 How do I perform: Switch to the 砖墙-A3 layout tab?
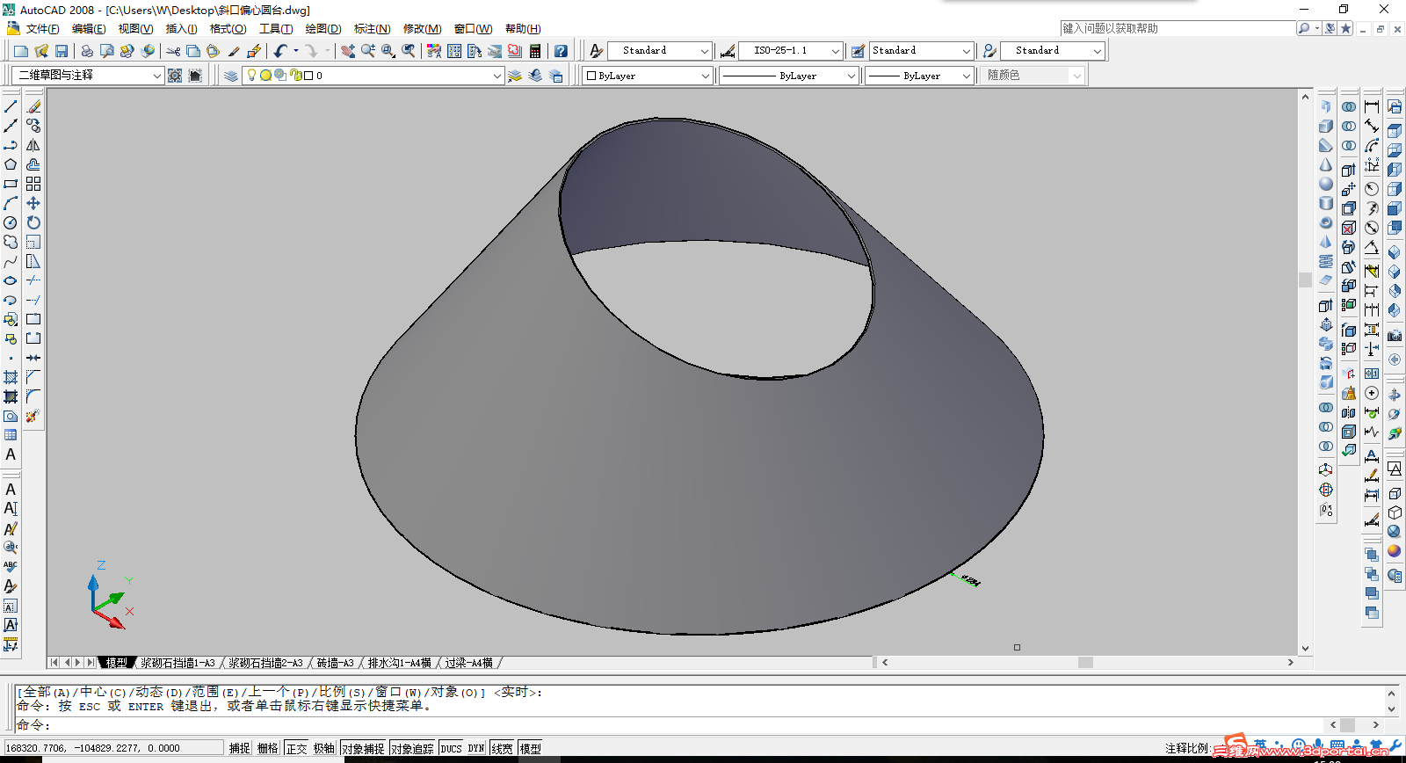pos(335,663)
